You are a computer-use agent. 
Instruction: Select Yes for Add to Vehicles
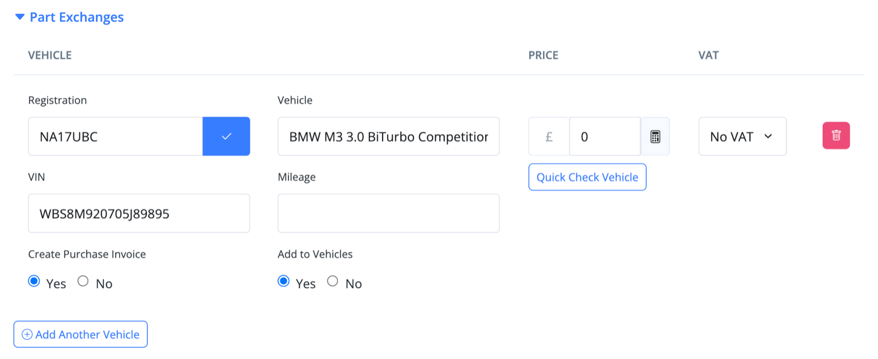coord(283,281)
